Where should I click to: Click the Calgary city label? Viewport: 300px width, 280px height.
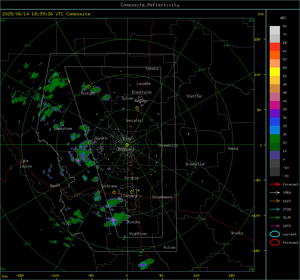click(130, 196)
